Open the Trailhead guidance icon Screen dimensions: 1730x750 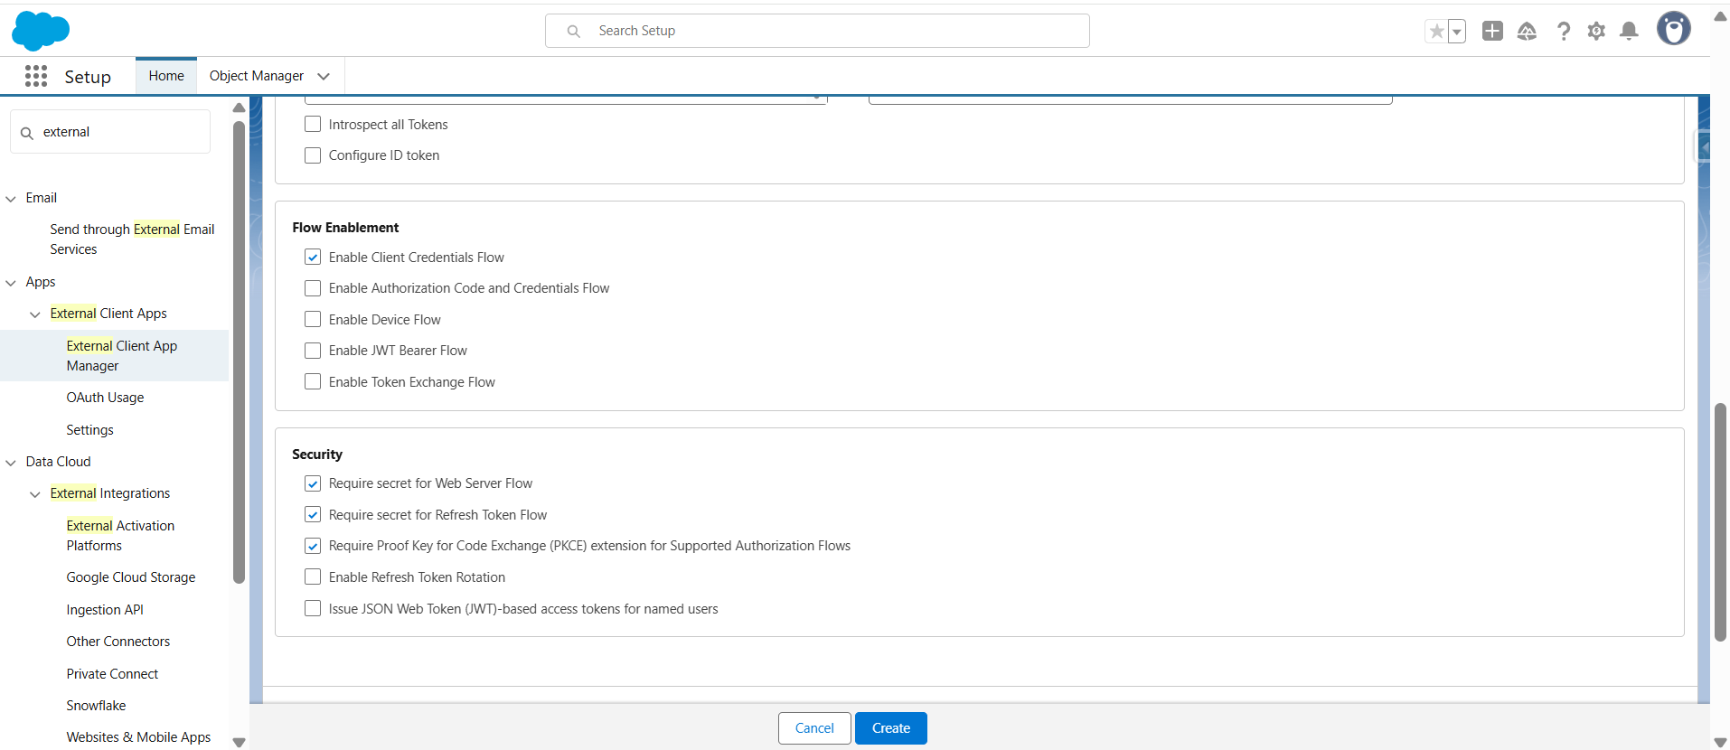coord(1527,32)
